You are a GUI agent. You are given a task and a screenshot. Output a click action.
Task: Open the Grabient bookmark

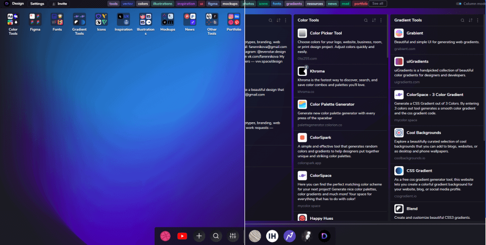pyautogui.click(x=437, y=40)
